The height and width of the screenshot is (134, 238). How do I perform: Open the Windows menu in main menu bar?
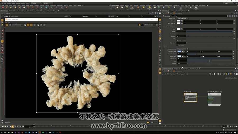click(18, 3)
